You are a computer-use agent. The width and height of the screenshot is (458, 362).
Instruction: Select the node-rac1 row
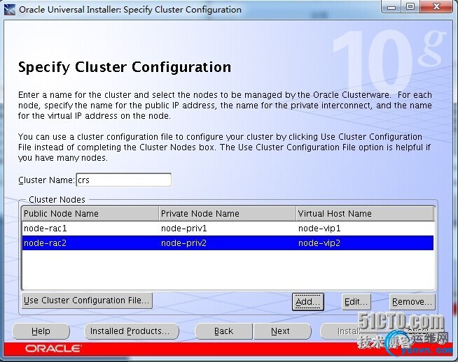[x=48, y=229]
